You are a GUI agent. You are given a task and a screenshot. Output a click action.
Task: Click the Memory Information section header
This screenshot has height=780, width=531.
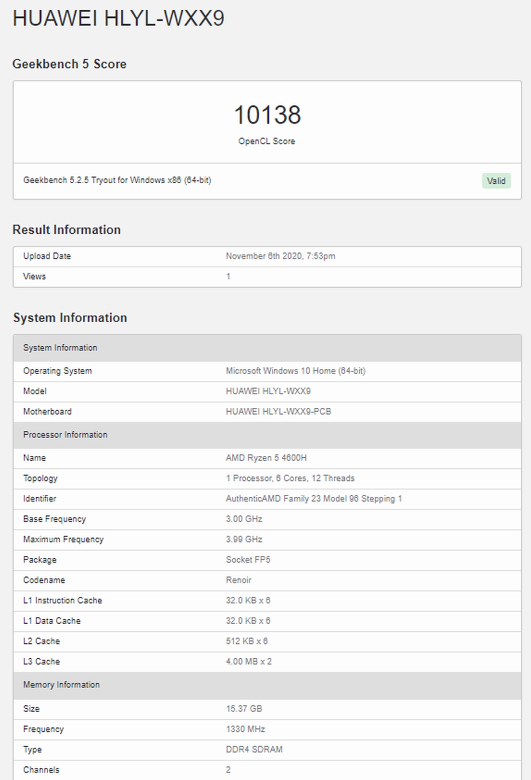coord(62,684)
